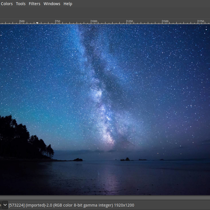Viewport: 210px width, 210px height.
Task: Open the Tools menu
Action: click(x=20, y=4)
